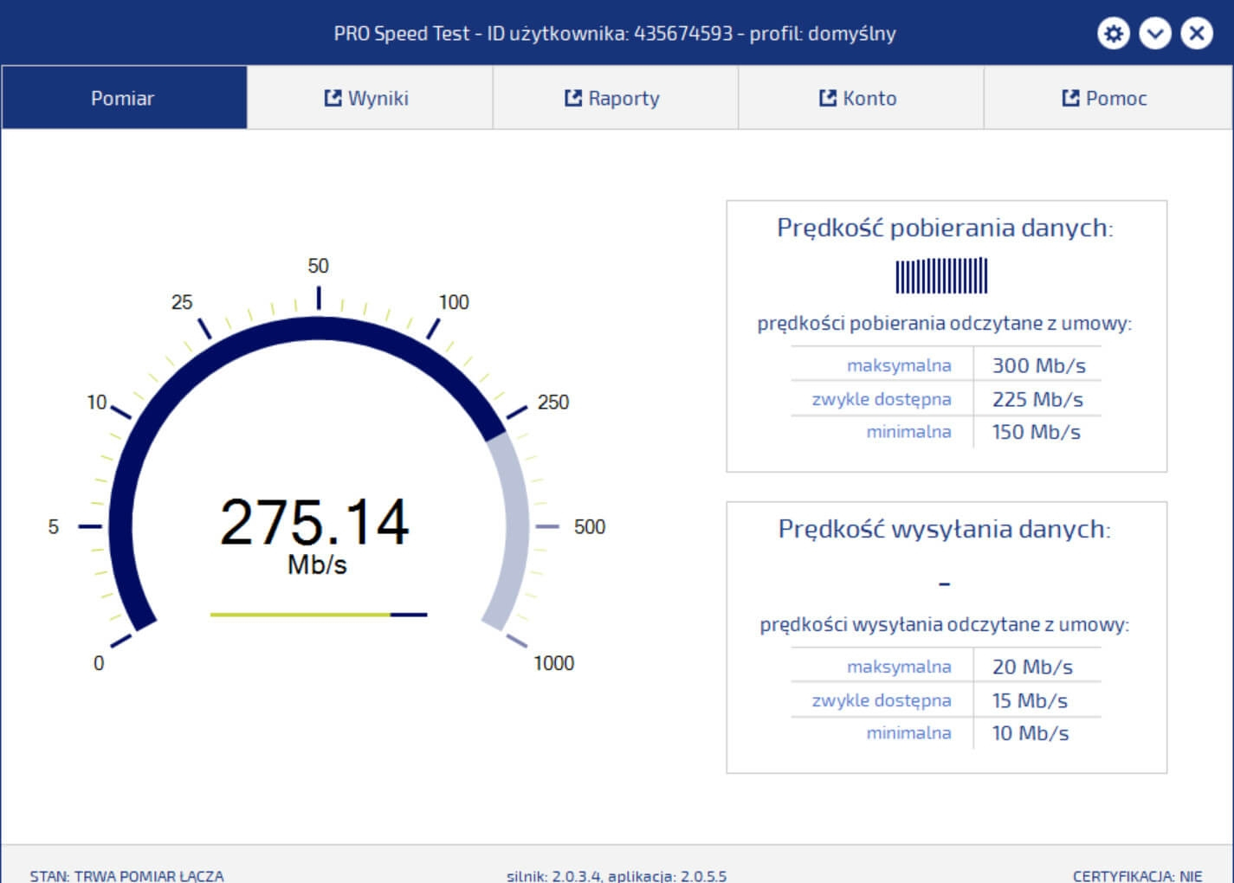This screenshot has width=1234, height=883.
Task: Click the 'CERTYFIKACJA: NIE' status text
Action: tap(1137, 875)
